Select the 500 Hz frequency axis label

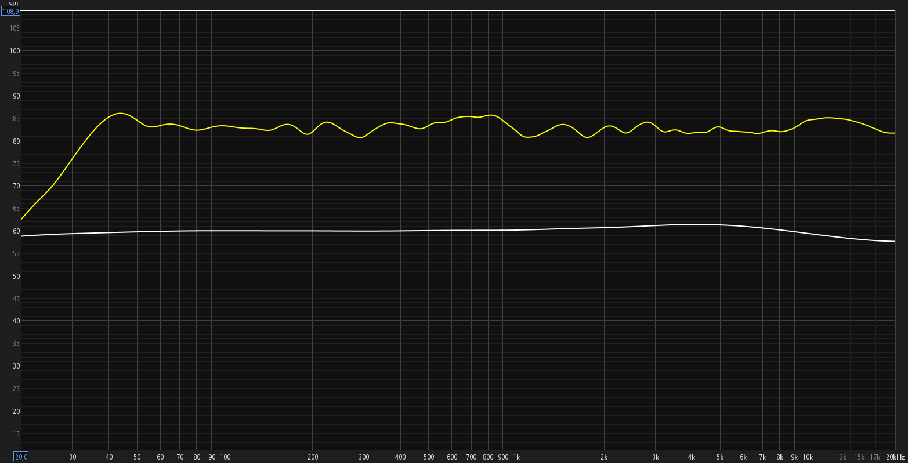(x=429, y=457)
